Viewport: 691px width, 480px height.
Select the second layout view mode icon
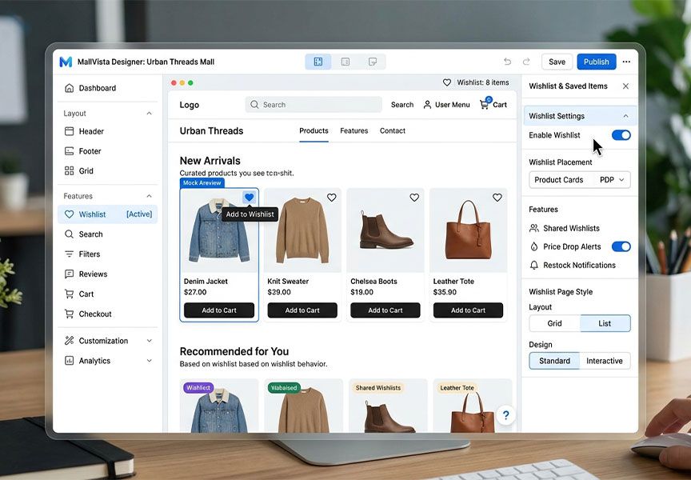[345, 62]
